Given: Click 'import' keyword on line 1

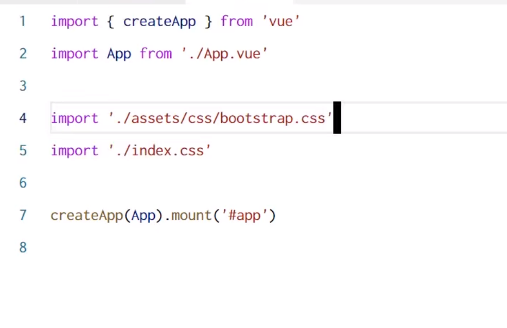Looking at the screenshot, I should pos(74,22).
